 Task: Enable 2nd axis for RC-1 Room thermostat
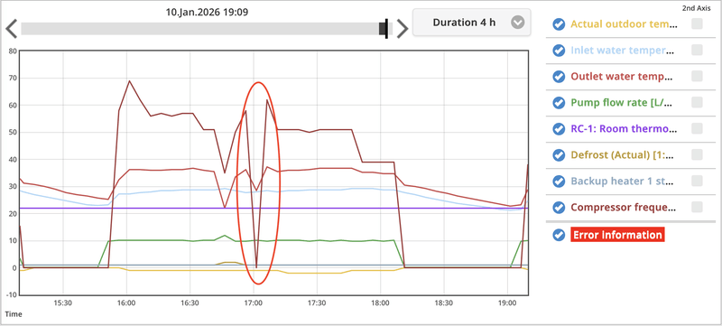pos(697,128)
